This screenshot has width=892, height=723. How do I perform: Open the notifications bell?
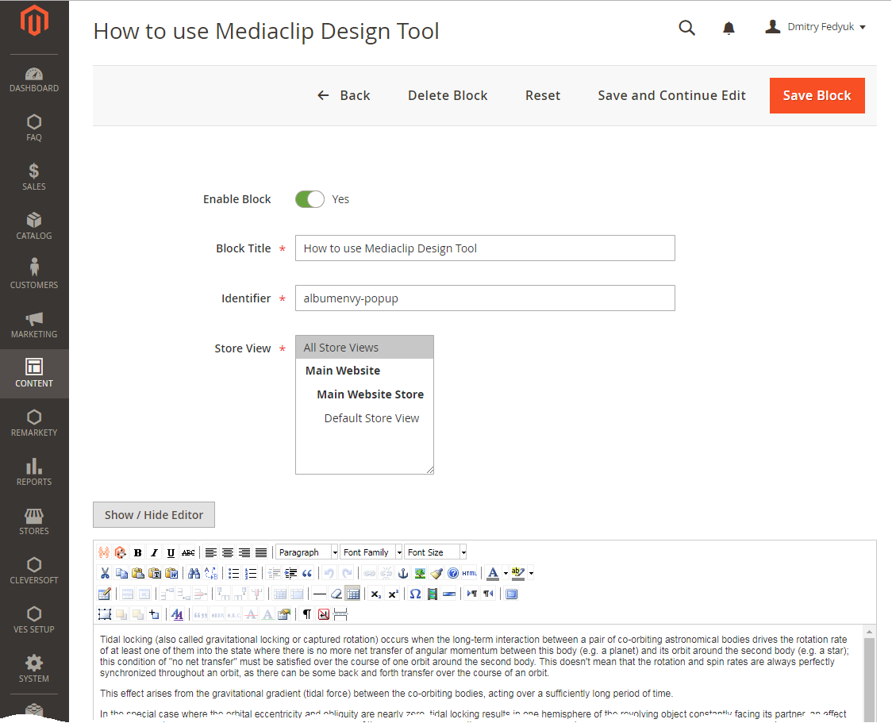[x=729, y=28]
